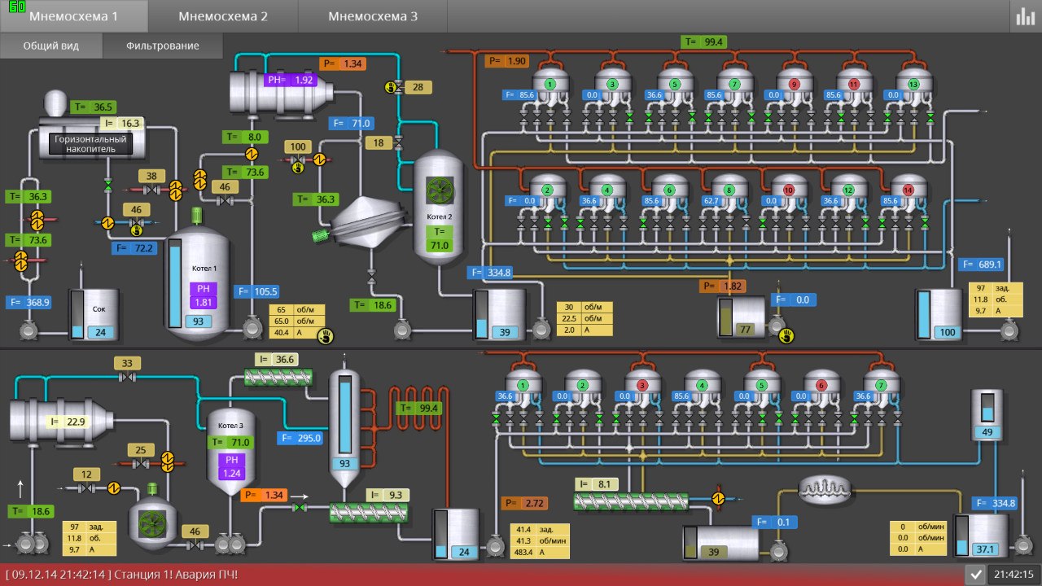
Task: Toggle the valve labeled 28
Action: click(393, 87)
